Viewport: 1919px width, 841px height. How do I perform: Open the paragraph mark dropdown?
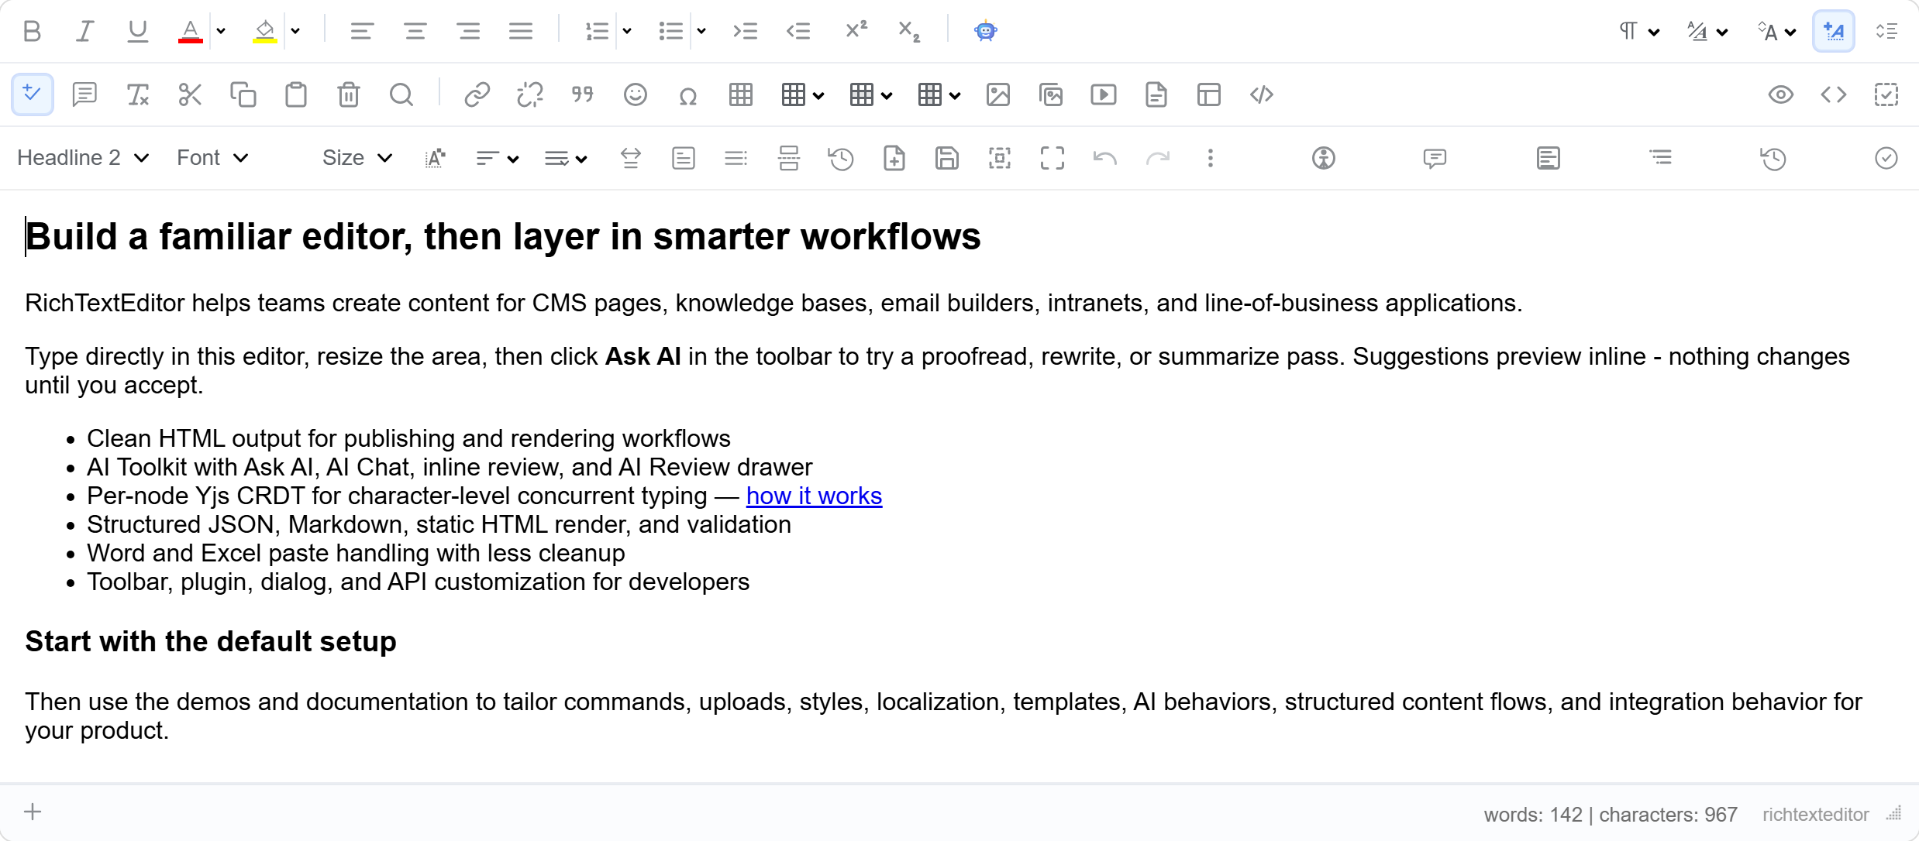click(1638, 31)
